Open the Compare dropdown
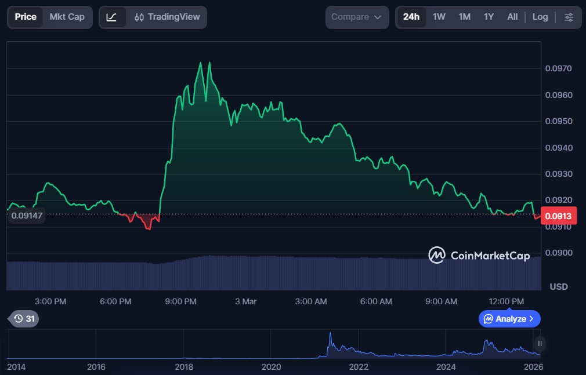586x375 pixels. tap(356, 17)
